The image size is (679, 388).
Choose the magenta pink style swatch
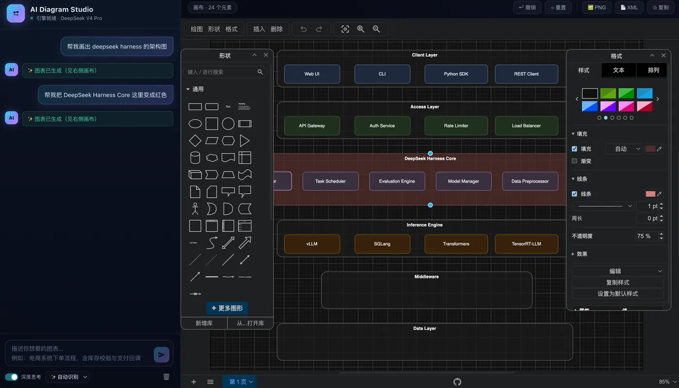pyautogui.click(x=626, y=106)
